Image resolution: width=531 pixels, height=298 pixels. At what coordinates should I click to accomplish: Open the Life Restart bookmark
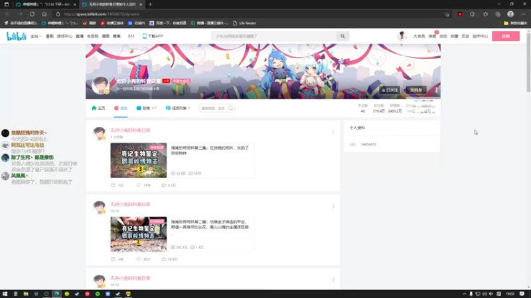[x=244, y=23]
